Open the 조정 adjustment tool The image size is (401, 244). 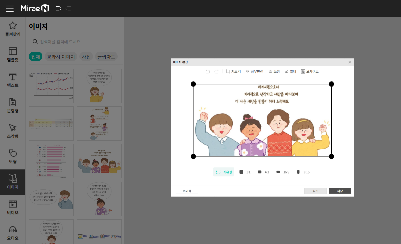coord(274,71)
